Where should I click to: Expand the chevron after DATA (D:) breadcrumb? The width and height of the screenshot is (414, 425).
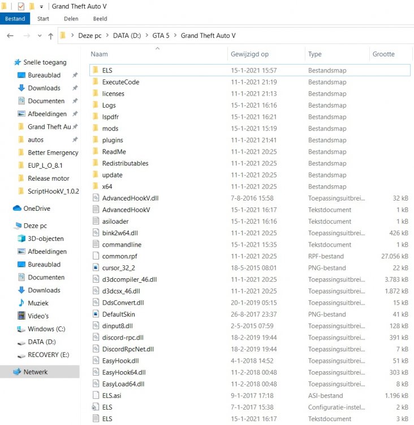point(147,35)
